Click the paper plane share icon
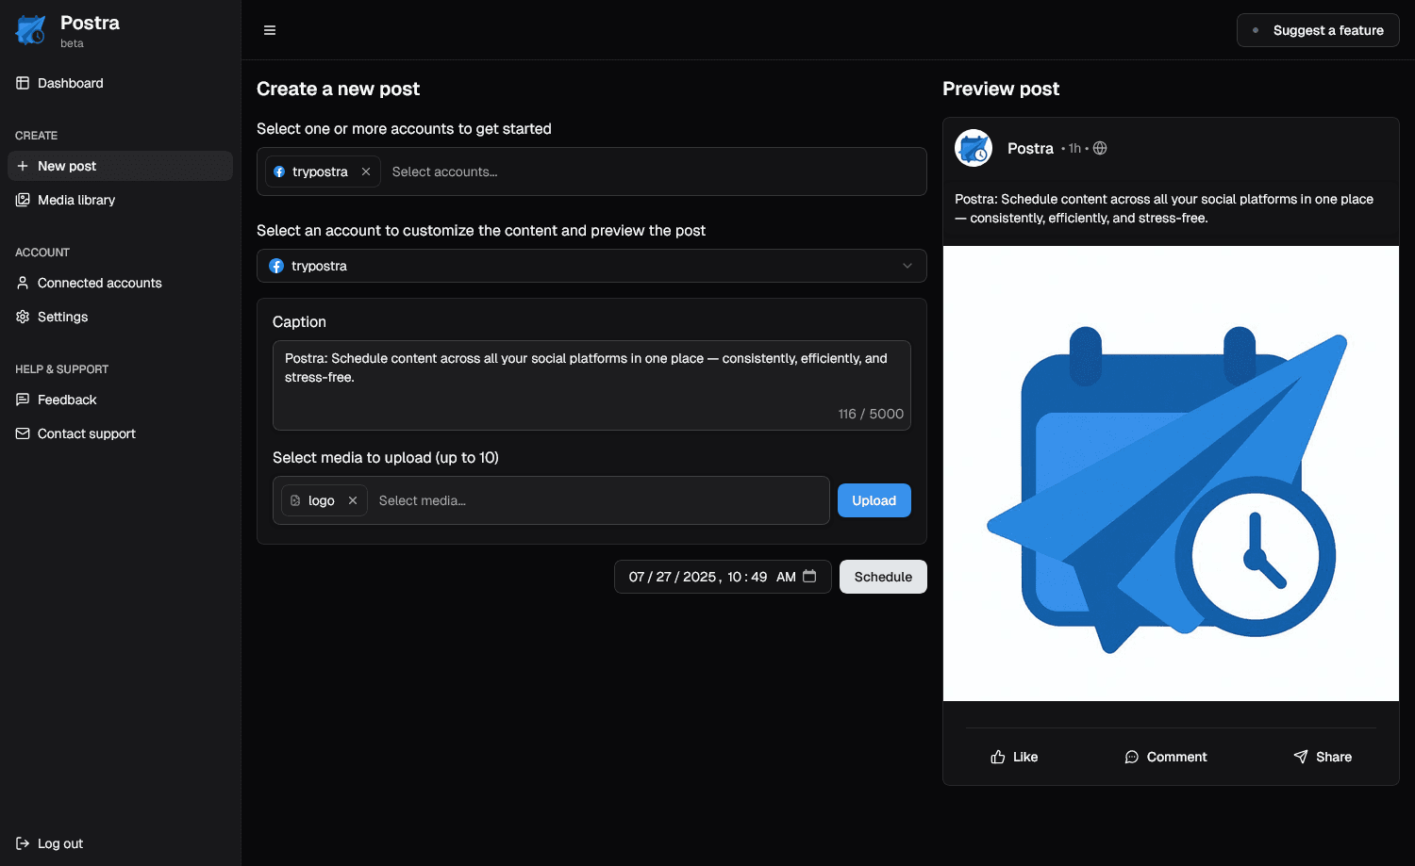 (1301, 757)
